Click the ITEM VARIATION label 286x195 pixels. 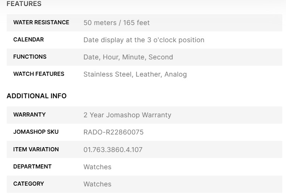click(36, 149)
